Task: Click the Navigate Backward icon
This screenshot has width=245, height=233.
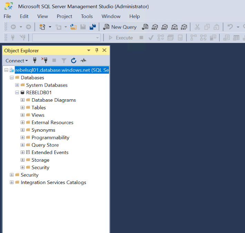Action: 13,27
